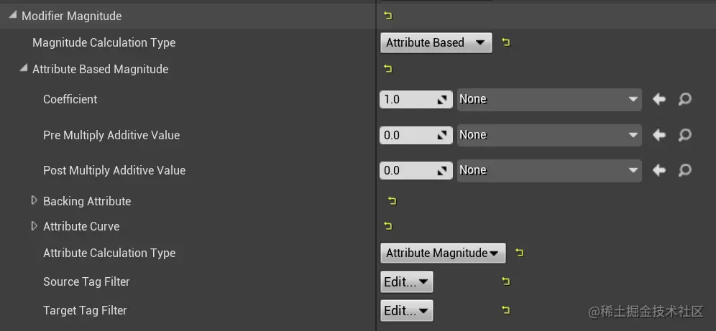This screenshot has width=716, height=331.
Task: Reset Backing Attribute to default value
Action: pyautogui.click(x=392, y=201)
